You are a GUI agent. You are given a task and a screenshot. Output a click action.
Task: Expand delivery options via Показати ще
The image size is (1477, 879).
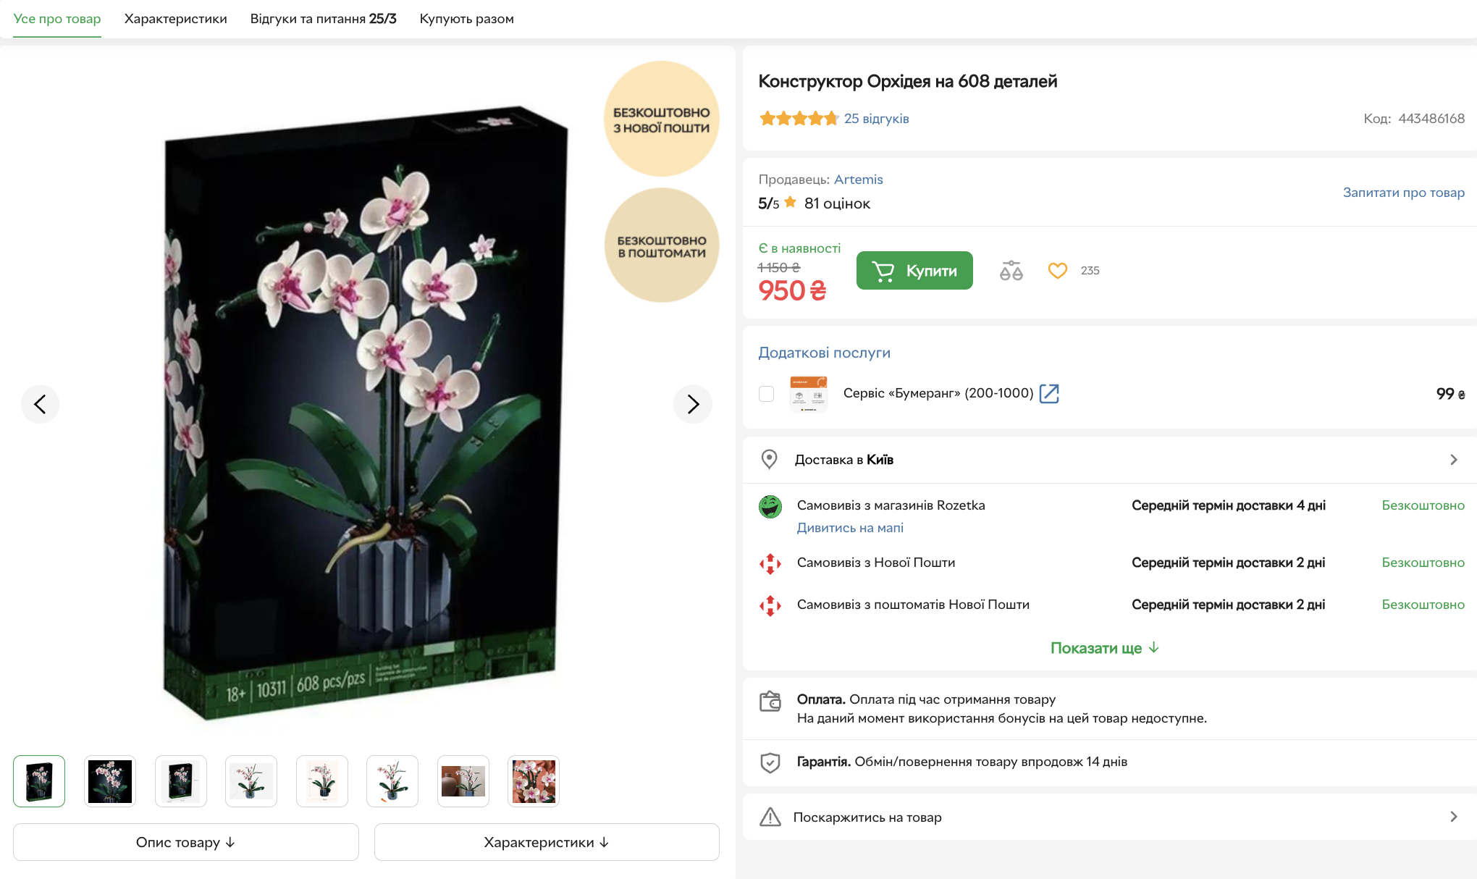pos(1104,648)
